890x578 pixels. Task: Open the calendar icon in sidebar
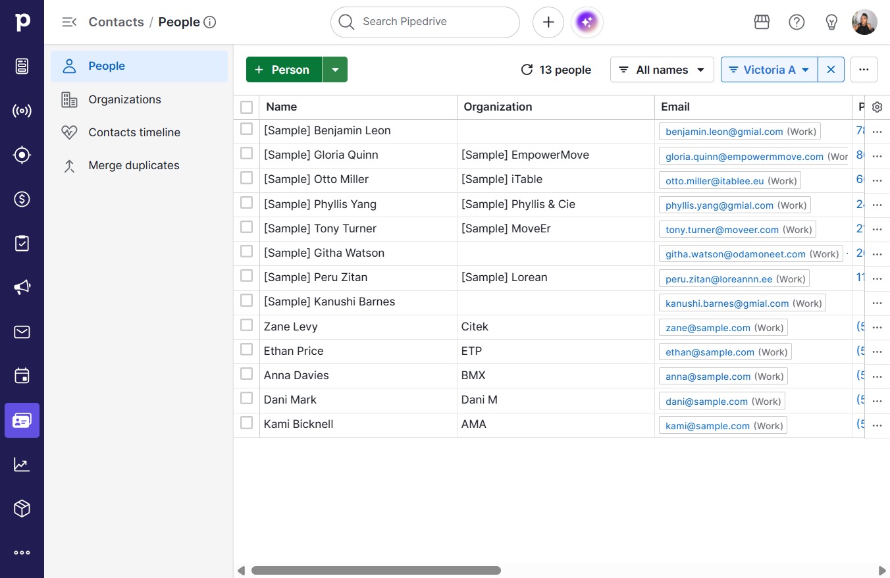[22, 376]
